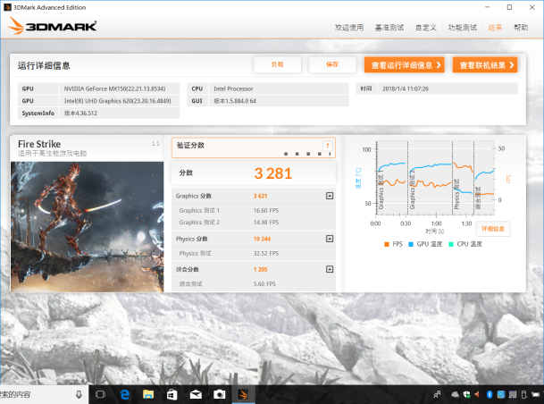Click the 负载 (Load) button
544x404 pixels.
pos(277,64)
